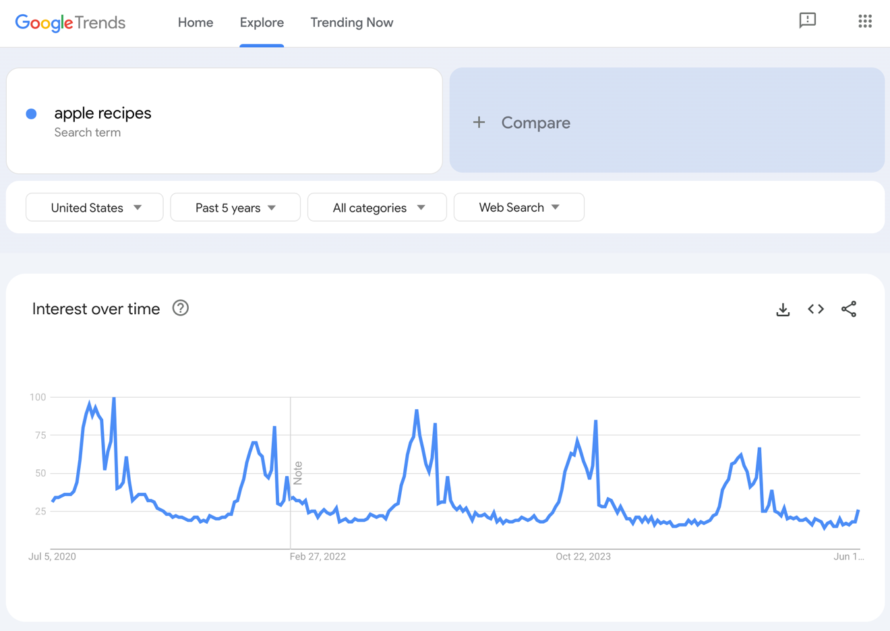Image resolution: width=890 pixels, height=631 pixels.
Task: Add a comparison term with Compare
Action: coord(667,120)
